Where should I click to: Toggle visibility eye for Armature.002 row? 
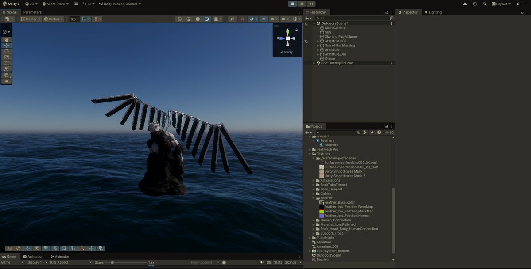tap(306, 41)
